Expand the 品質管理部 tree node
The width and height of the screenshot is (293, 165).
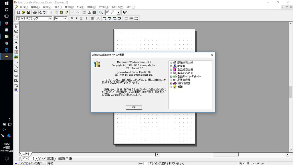(171, 80)
